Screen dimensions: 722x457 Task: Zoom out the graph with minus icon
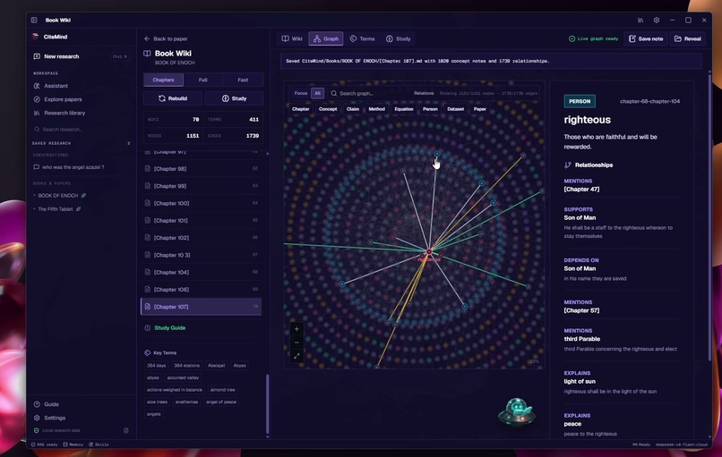297,343
